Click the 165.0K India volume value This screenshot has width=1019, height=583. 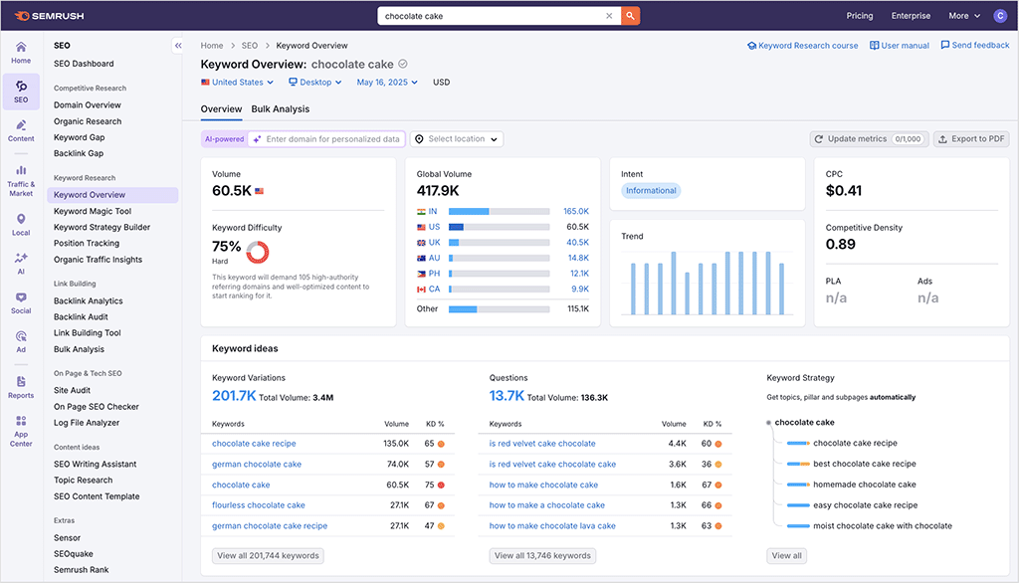tap(576, 211)
